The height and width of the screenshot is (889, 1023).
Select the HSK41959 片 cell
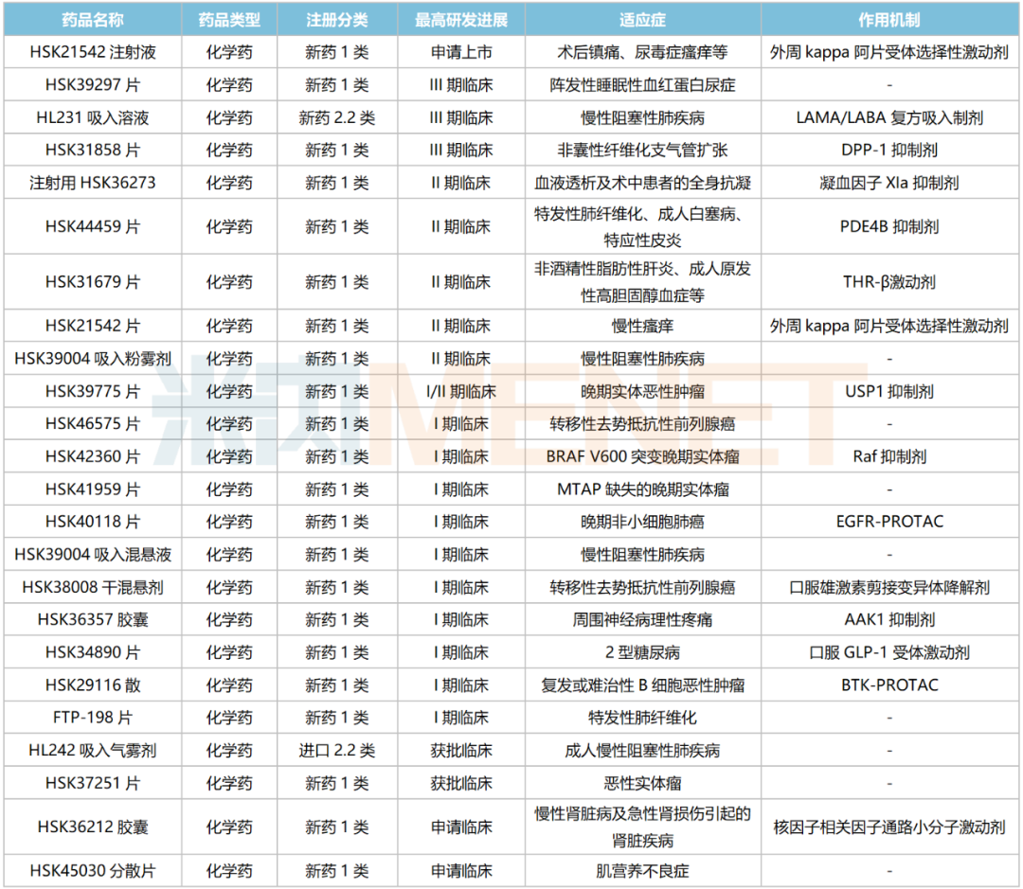tap(93, 489)
